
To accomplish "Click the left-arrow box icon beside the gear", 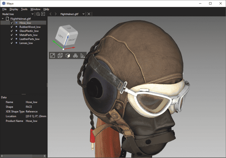I will [43, 14].
